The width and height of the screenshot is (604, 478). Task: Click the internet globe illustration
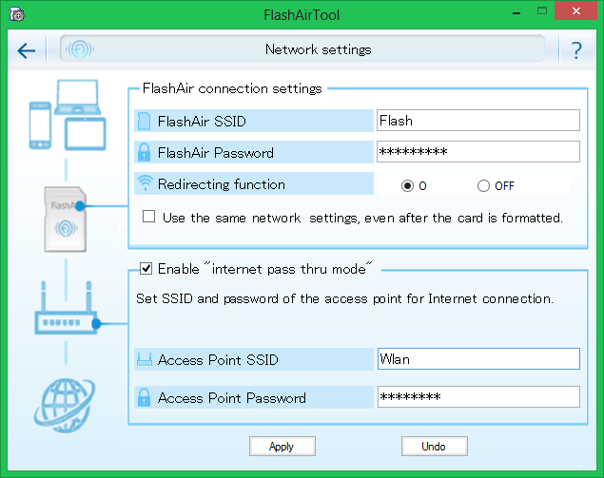(x=65, y=406)
